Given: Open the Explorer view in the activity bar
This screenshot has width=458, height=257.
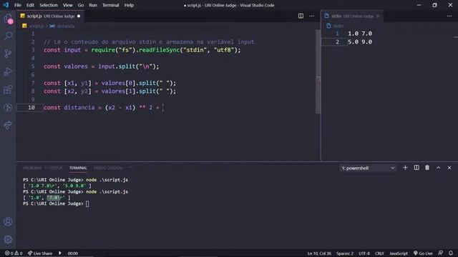Looking at the screenshot, I should (8, 19).
